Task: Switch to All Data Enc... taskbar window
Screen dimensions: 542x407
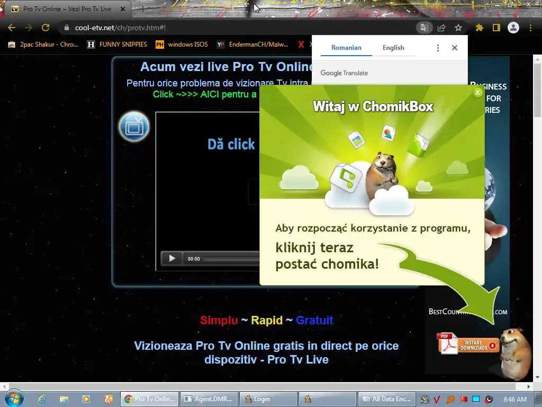Action: pos(387,399)
